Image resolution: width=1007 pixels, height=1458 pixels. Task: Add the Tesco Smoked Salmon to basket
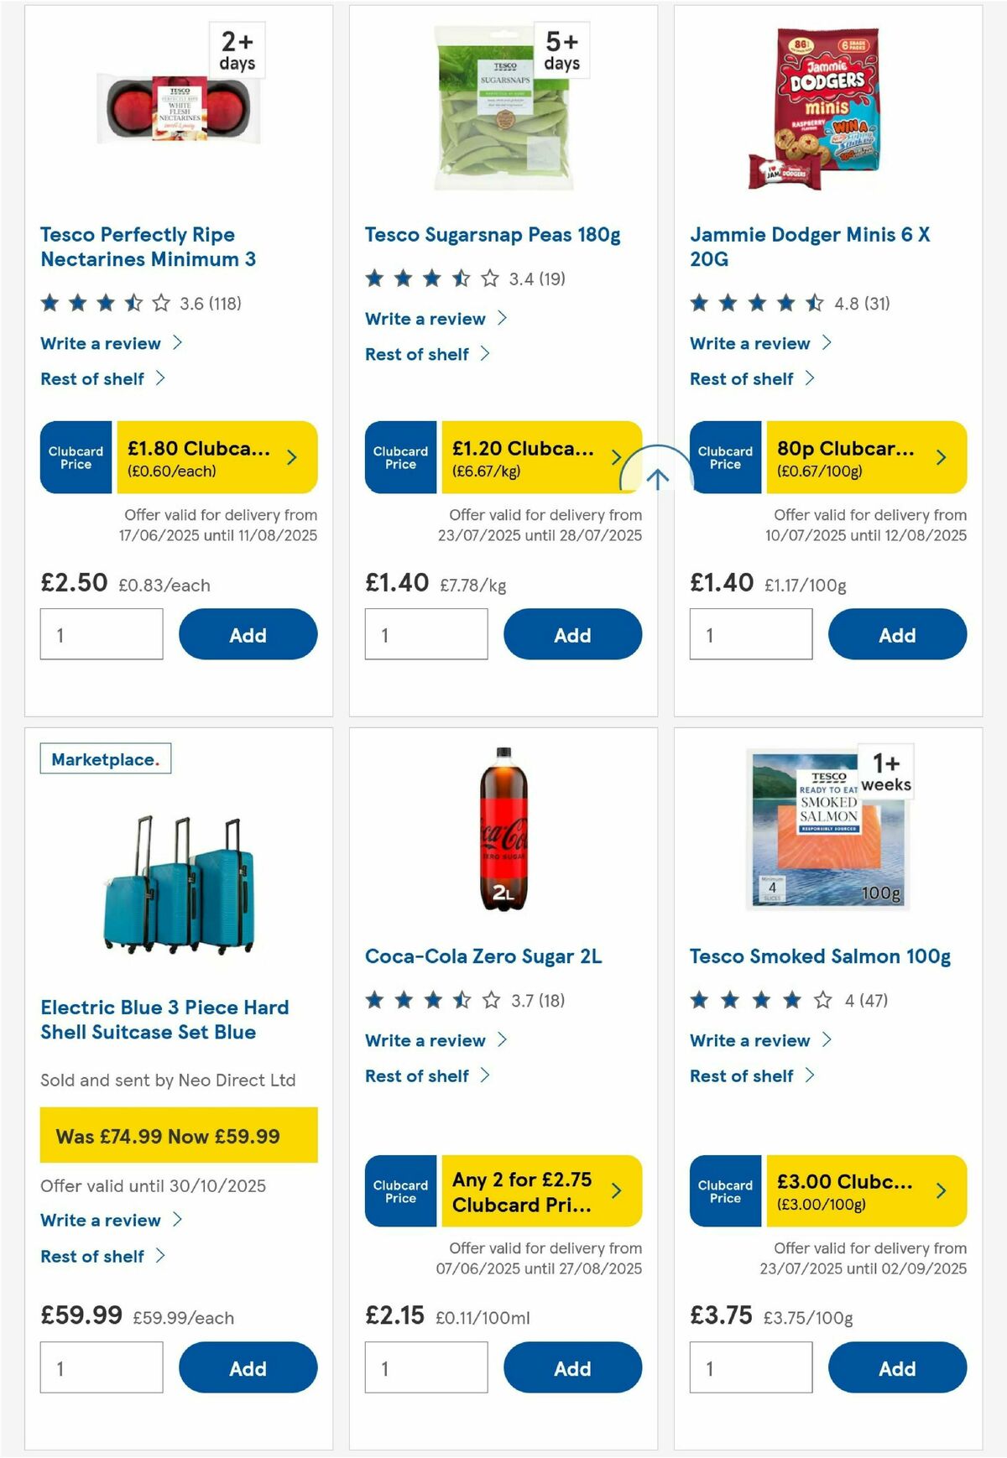(897, 1367)
